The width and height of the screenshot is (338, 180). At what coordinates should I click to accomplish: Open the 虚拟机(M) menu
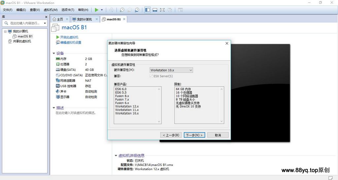pyautogui.click(x=51, y=10)
